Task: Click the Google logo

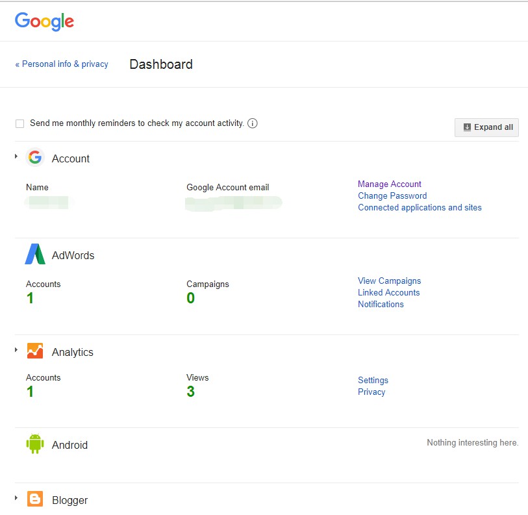Action: [44, 21]
